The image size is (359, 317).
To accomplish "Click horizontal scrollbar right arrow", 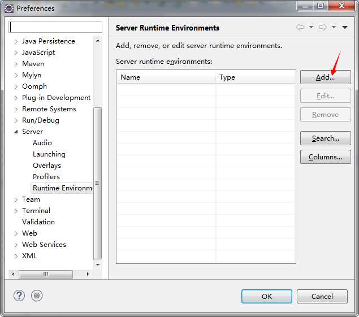I will [x=88, y=274].
